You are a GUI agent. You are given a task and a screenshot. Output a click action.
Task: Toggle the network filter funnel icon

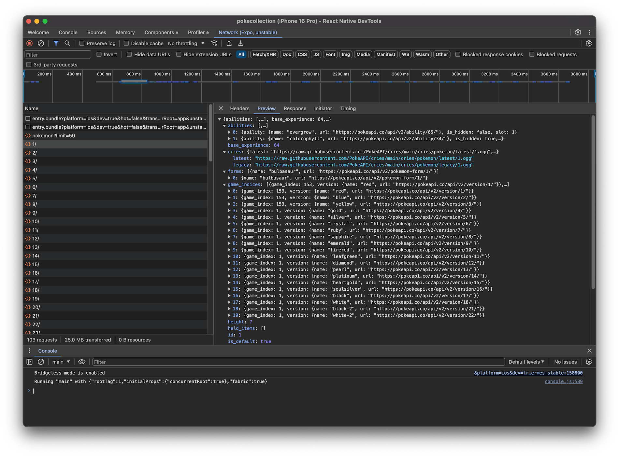tap(56, 43)
